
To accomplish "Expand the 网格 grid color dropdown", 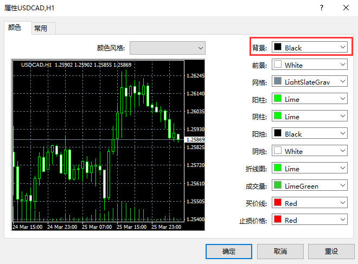I will point(309,82).
